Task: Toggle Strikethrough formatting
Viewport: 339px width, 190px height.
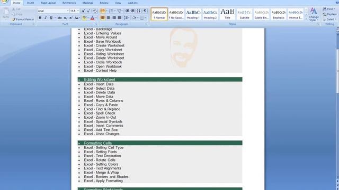Action: 59,18
